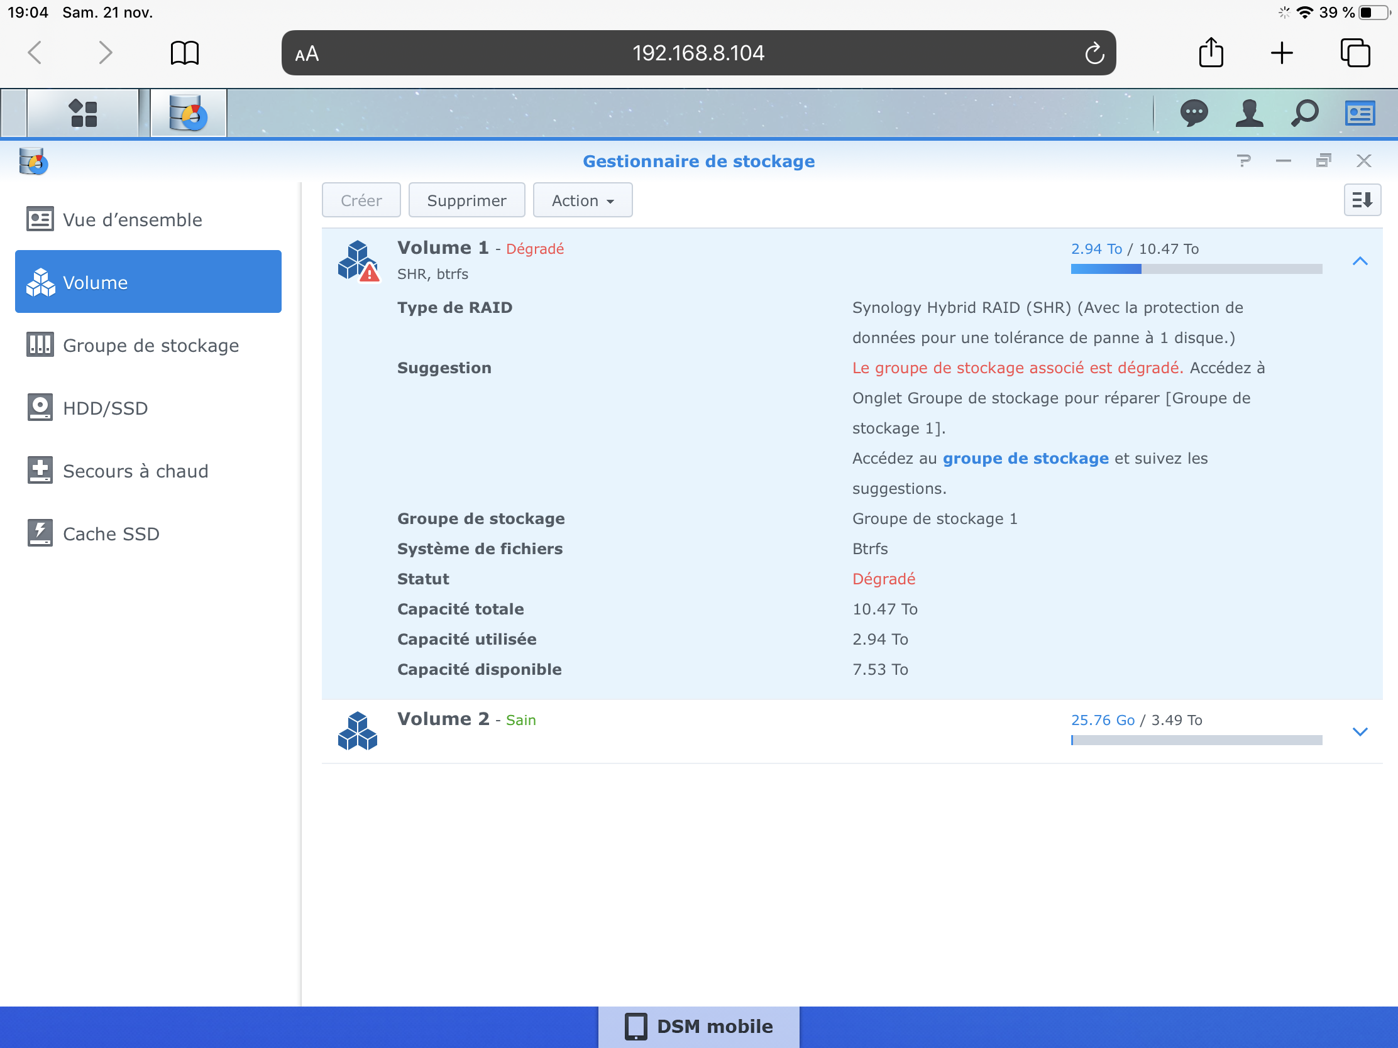The width and height of the screenshot is (1398, 1048).
Task: Tap Safari share icon
Action: (x=1210, y=52)
